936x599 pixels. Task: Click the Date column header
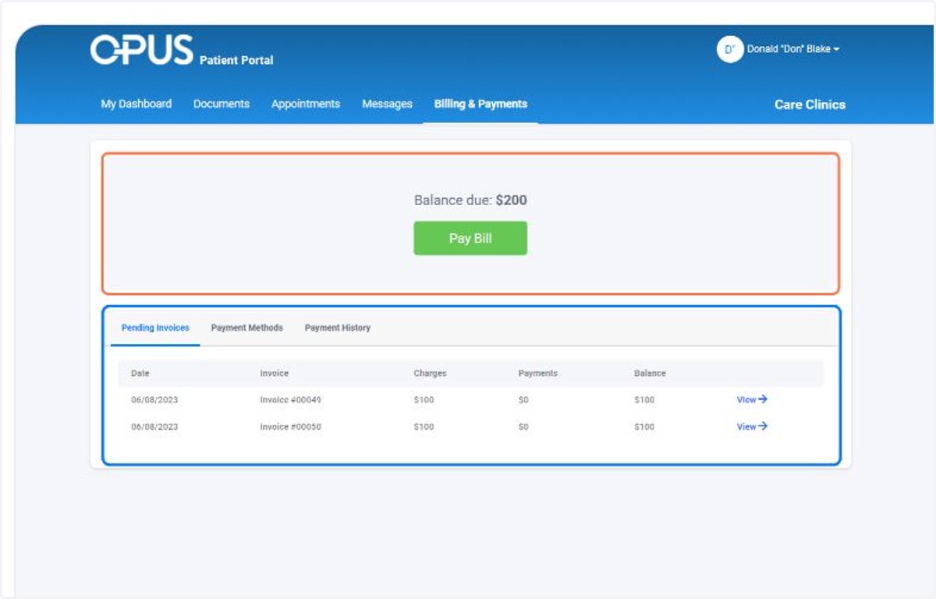140,374
